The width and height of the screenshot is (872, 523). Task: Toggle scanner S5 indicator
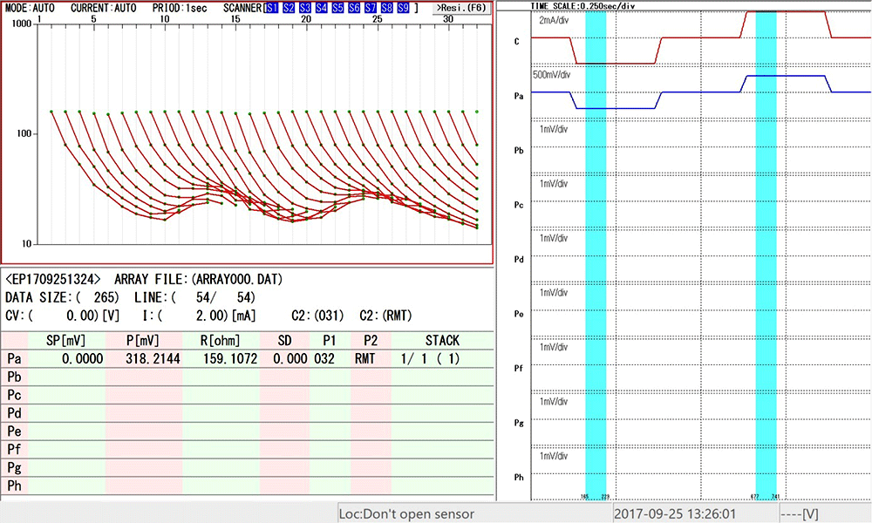point(337,8)
